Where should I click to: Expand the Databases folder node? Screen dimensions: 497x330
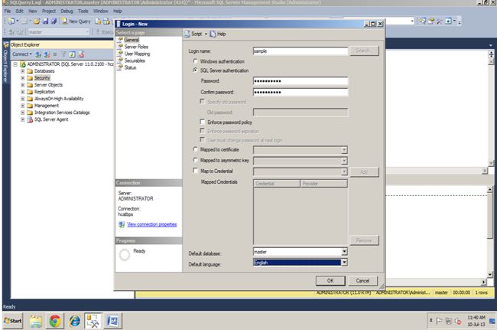[x=22, y=71]
